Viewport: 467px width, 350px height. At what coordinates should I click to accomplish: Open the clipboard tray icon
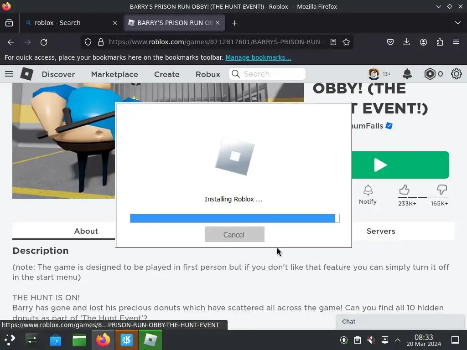point(358,340)
